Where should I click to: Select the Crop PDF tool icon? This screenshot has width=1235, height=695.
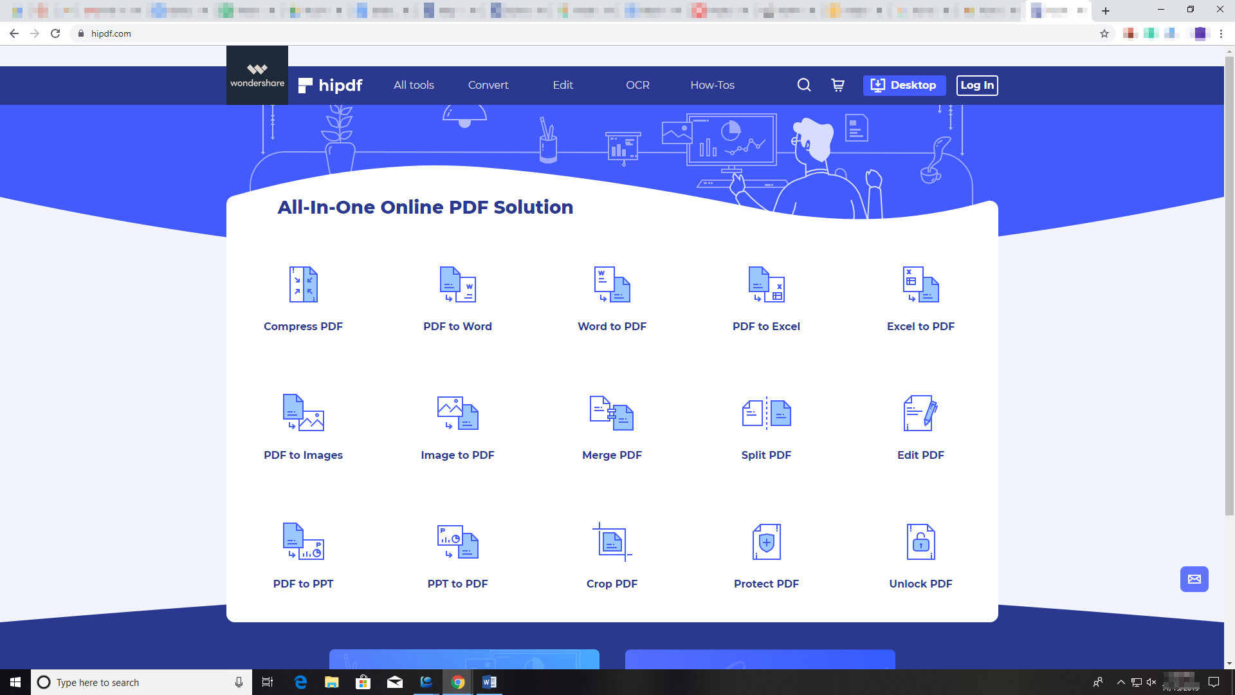click(x=612, y=542)
